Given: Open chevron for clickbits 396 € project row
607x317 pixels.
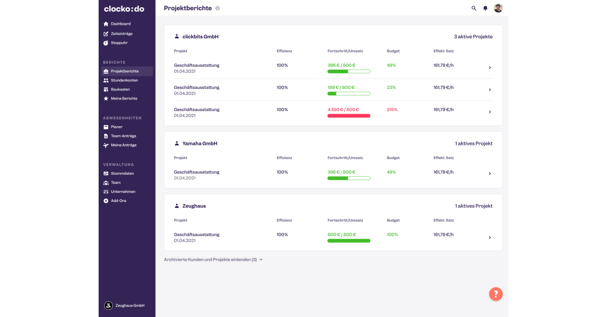Looking at the screenshot, I should point(490,68).
